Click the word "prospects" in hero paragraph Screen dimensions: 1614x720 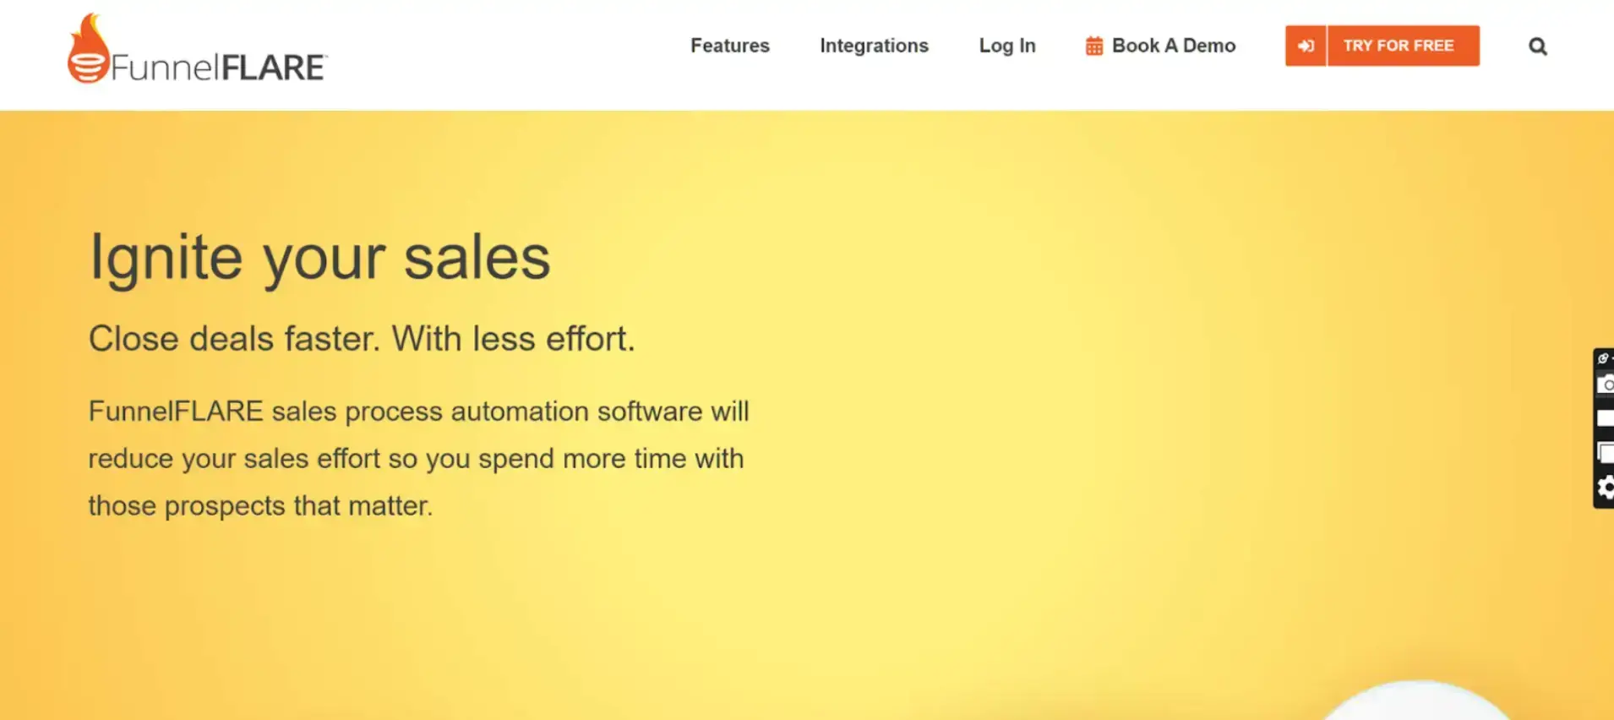coord(225,506)
